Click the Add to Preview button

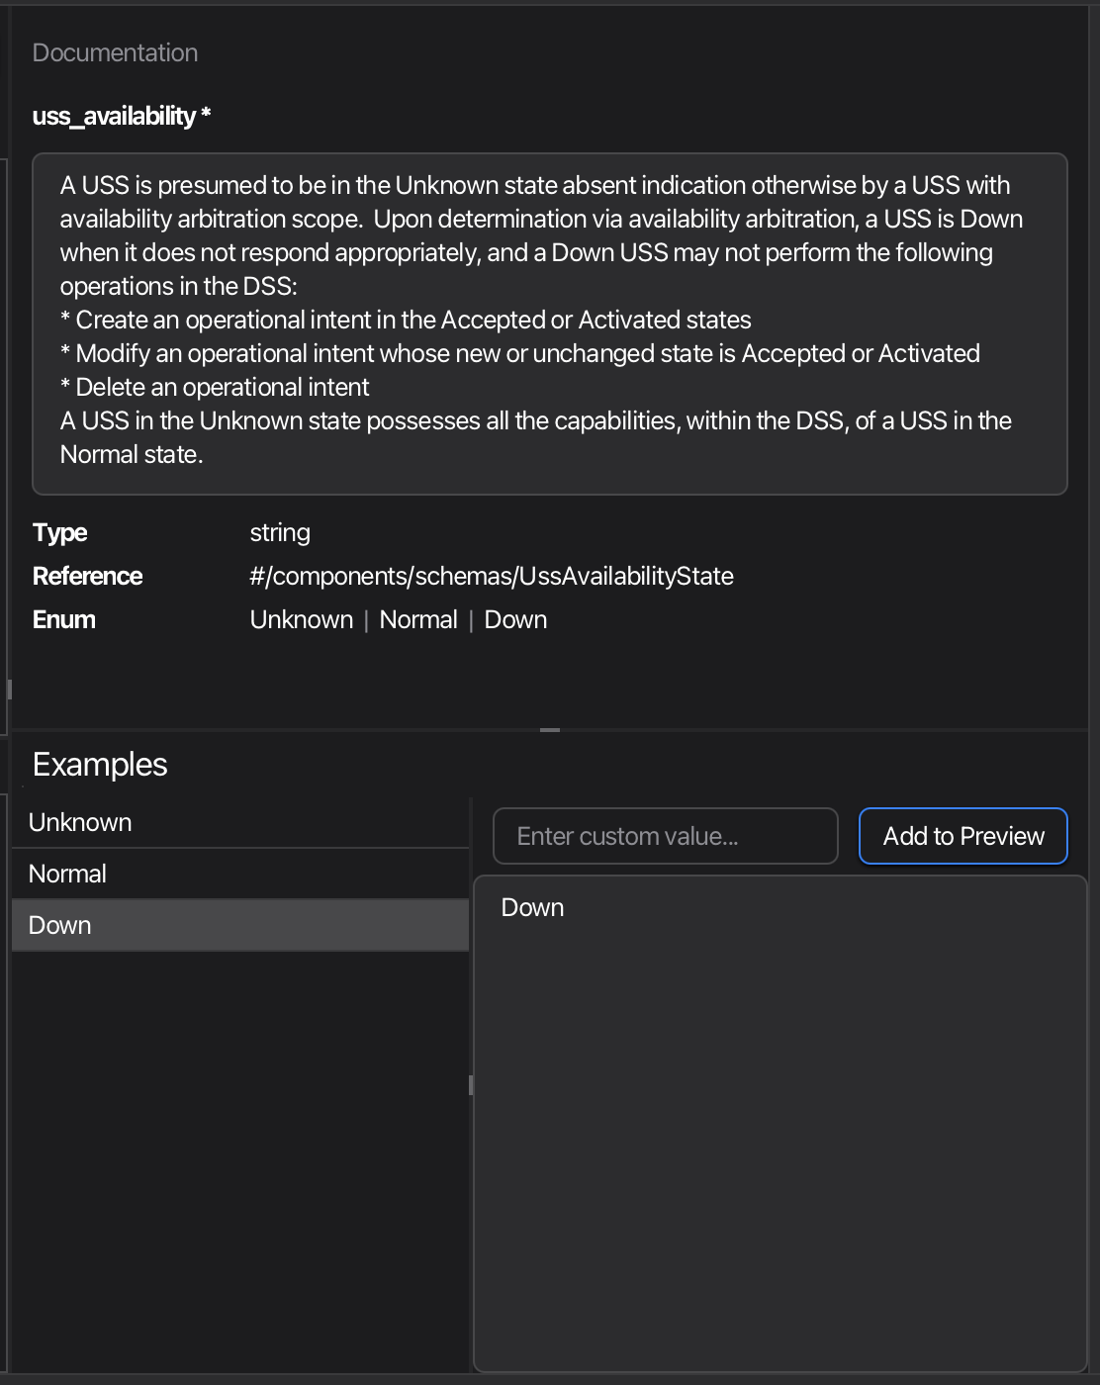962,836
